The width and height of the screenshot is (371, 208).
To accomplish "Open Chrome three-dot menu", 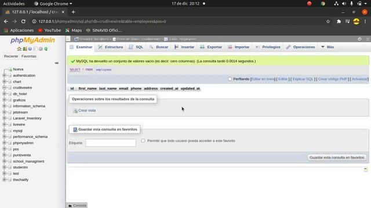I will (x=365, y=21).
